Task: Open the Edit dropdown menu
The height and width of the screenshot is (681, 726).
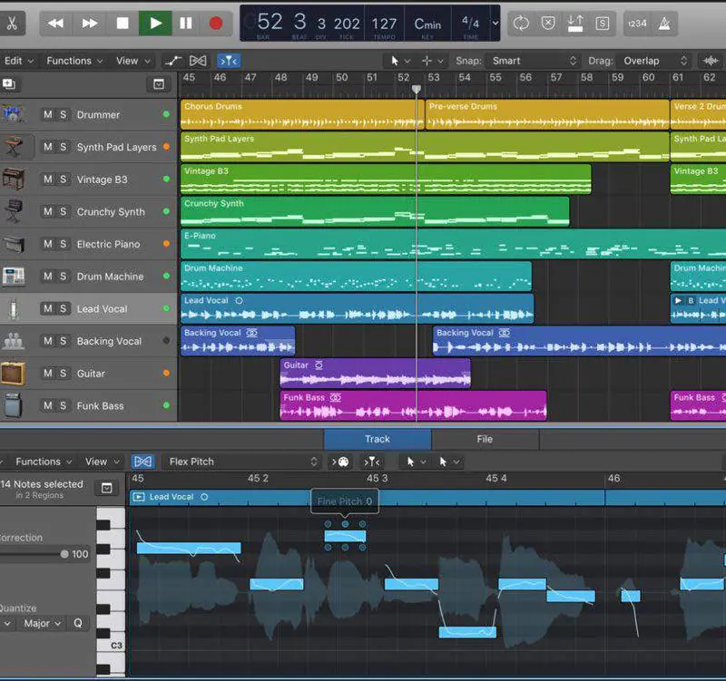Action: (18, 61)
